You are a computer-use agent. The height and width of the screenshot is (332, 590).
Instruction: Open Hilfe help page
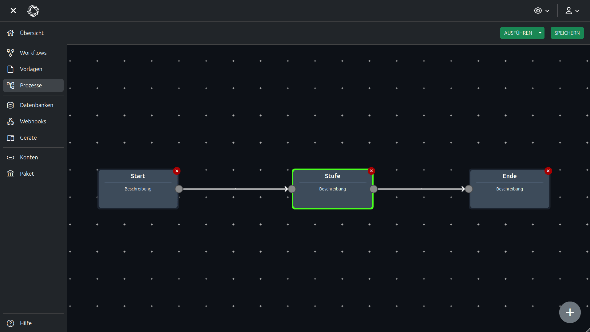point(26,323)
